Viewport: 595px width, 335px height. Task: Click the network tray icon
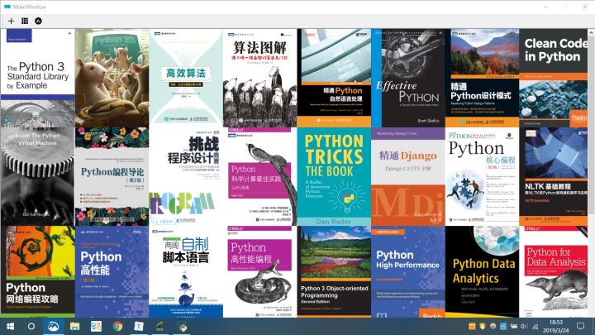point(535,326)
